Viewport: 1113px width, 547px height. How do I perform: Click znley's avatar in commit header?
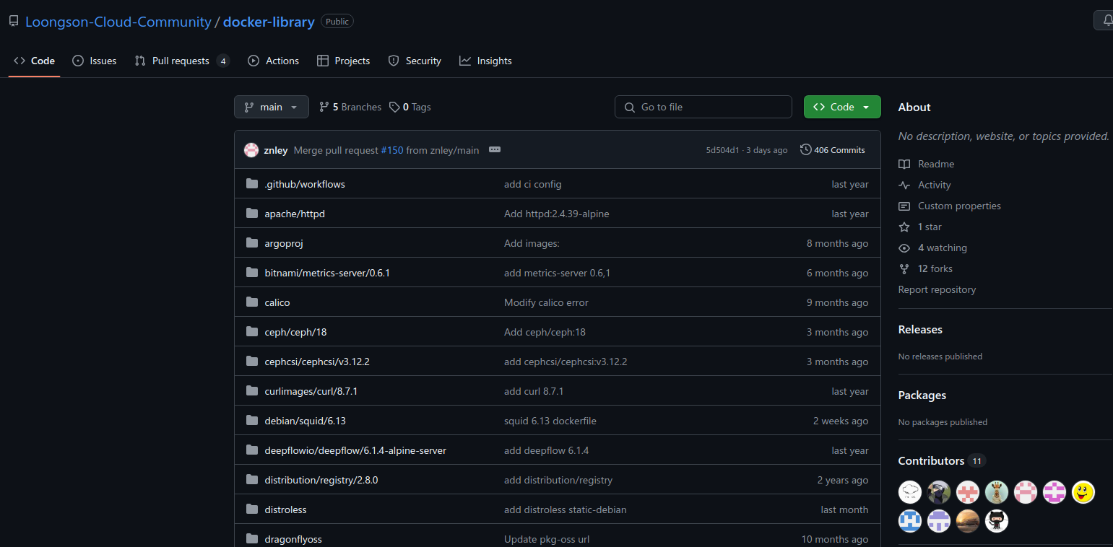coord(251,150)
